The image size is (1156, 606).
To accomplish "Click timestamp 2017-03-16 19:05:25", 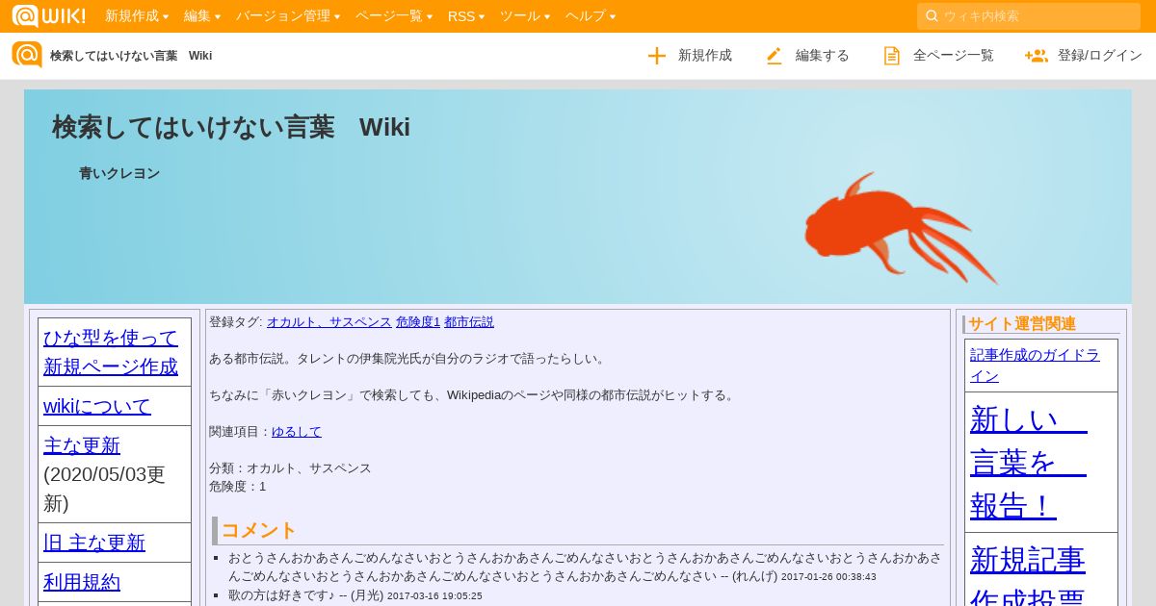I will (434, 596).
